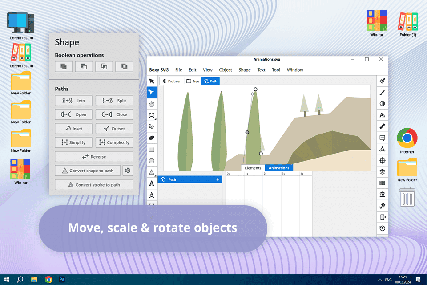The height and width of the screenshot is (285, 427).
Task: Open the File menu
Action: [179, 70]
